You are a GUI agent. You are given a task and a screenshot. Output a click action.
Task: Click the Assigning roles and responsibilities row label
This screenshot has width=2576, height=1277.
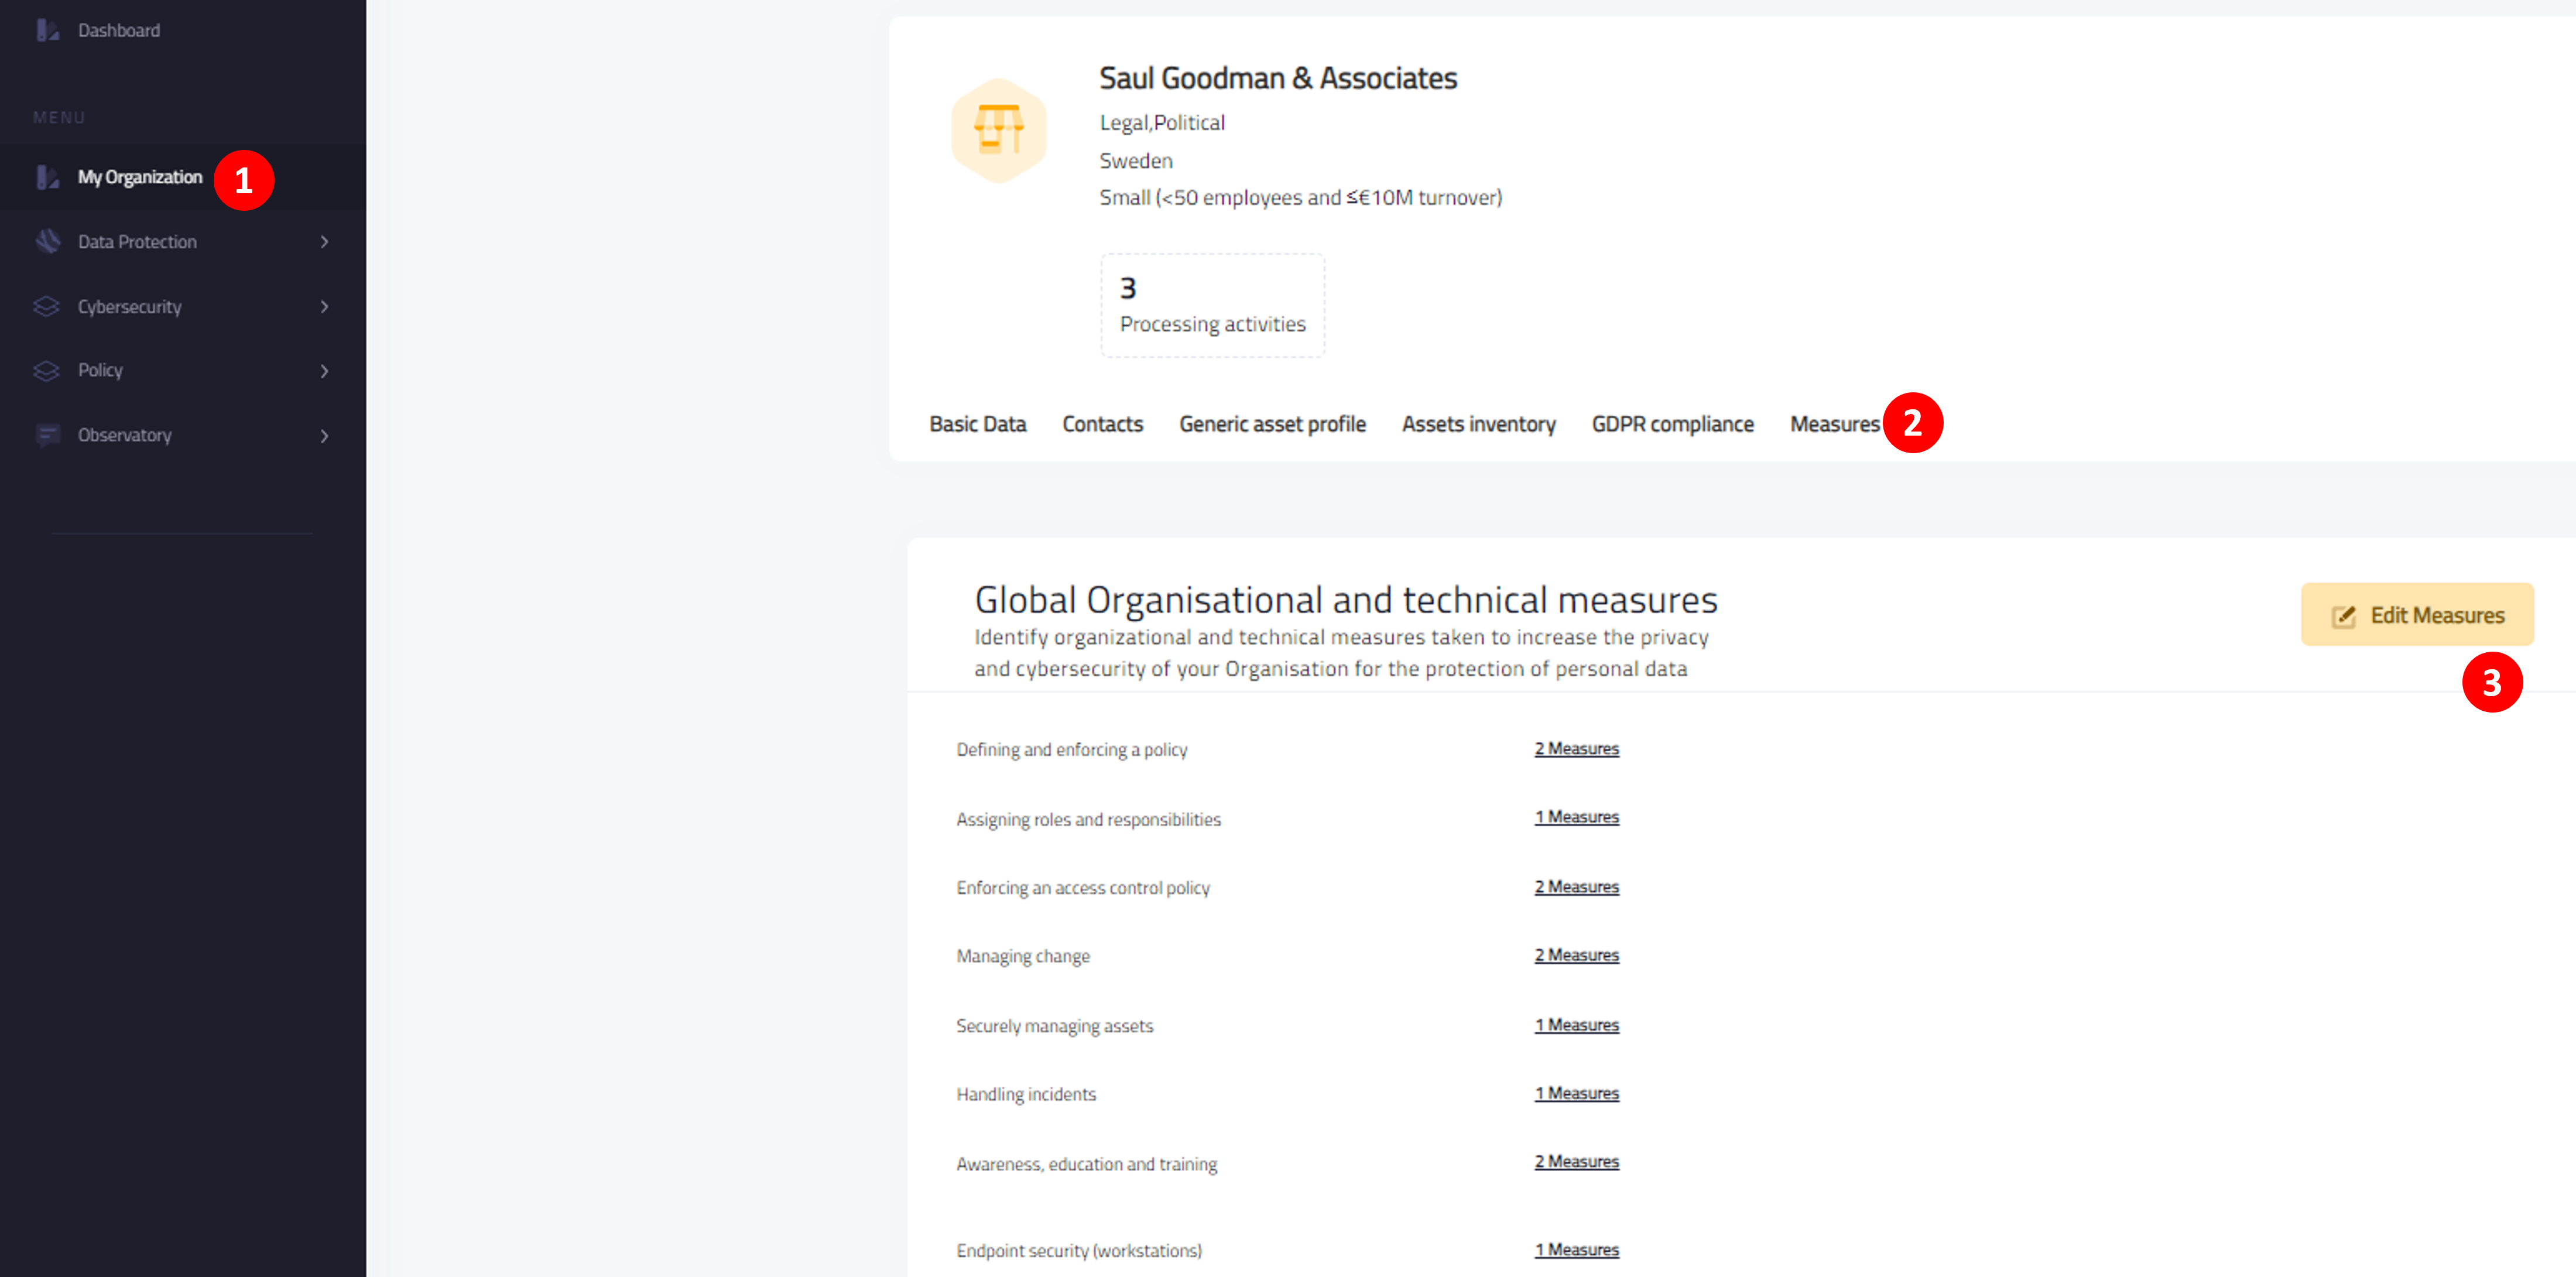click(1089, 820)
